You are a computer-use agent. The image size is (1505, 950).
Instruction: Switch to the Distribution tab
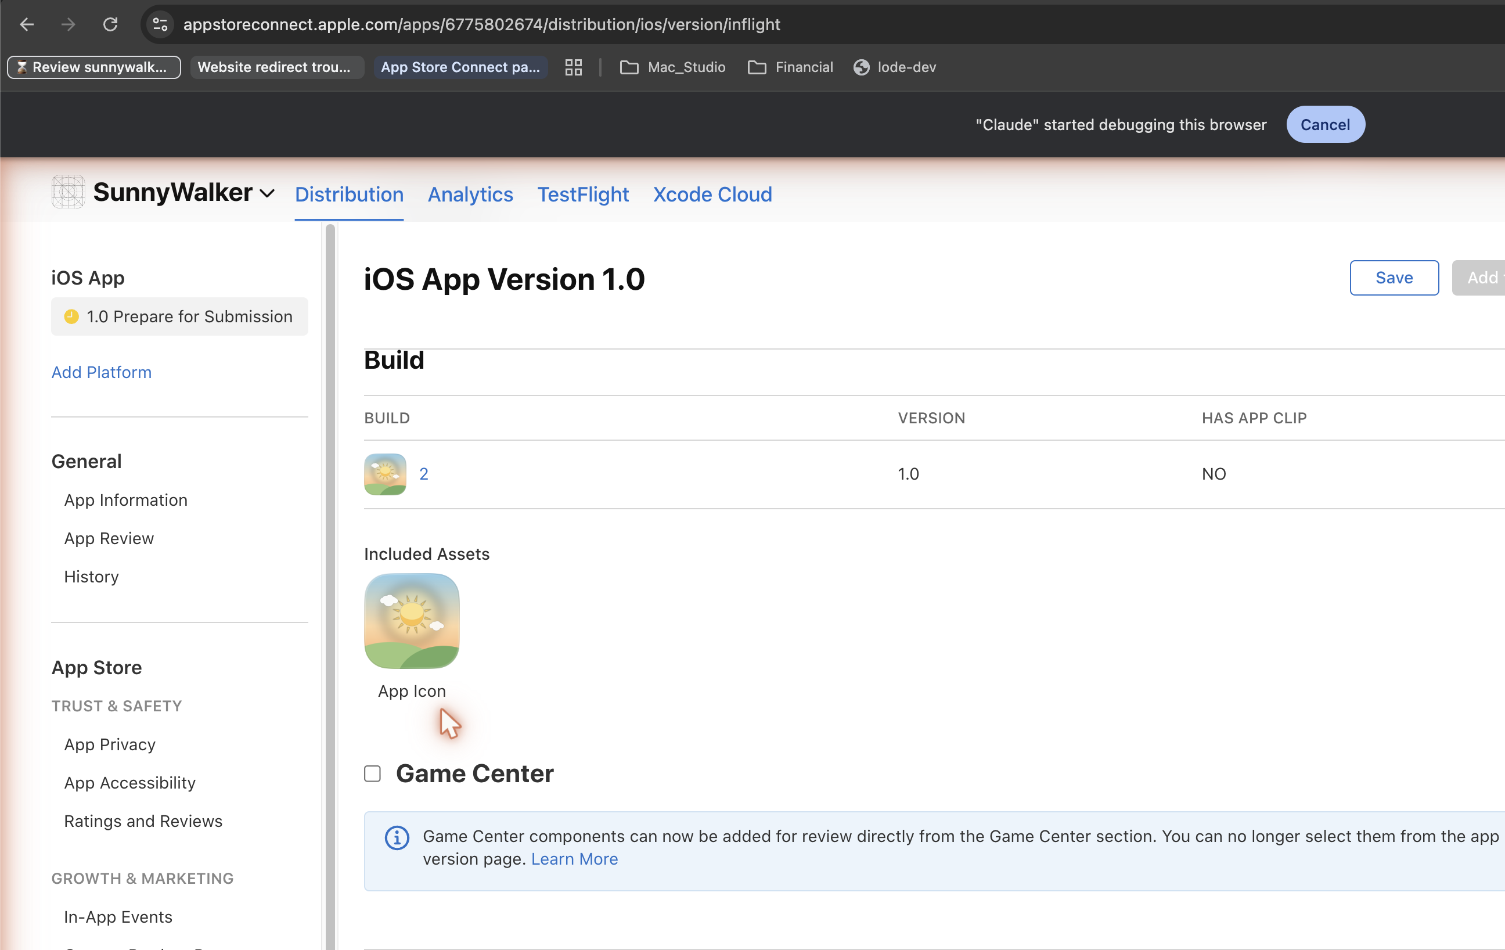tap(349, 195)
